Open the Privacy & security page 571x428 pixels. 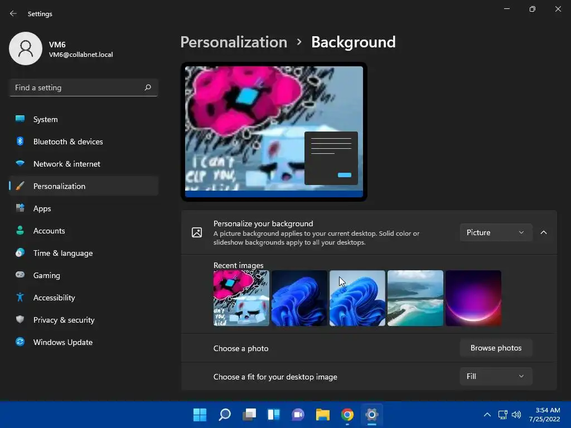coord(84,320)
